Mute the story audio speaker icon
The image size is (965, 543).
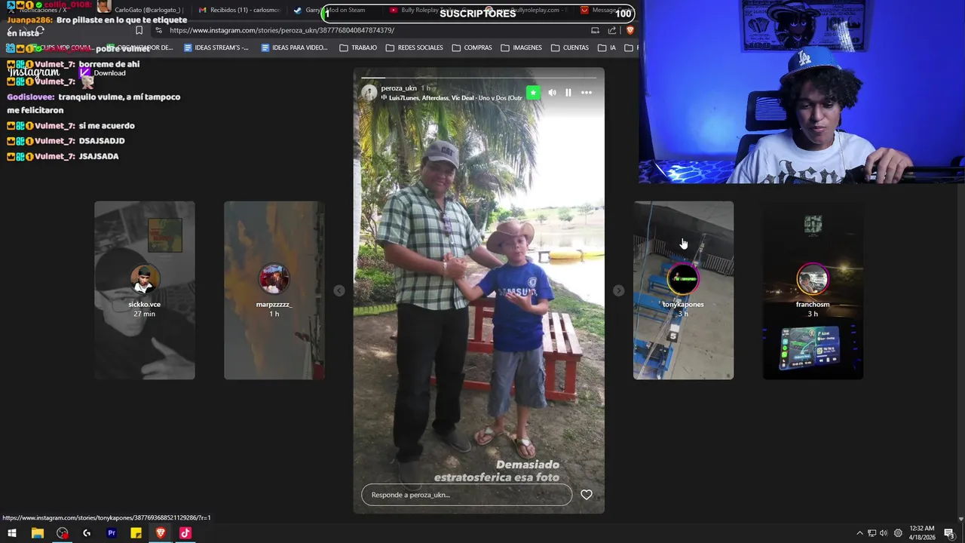(552, 93)
